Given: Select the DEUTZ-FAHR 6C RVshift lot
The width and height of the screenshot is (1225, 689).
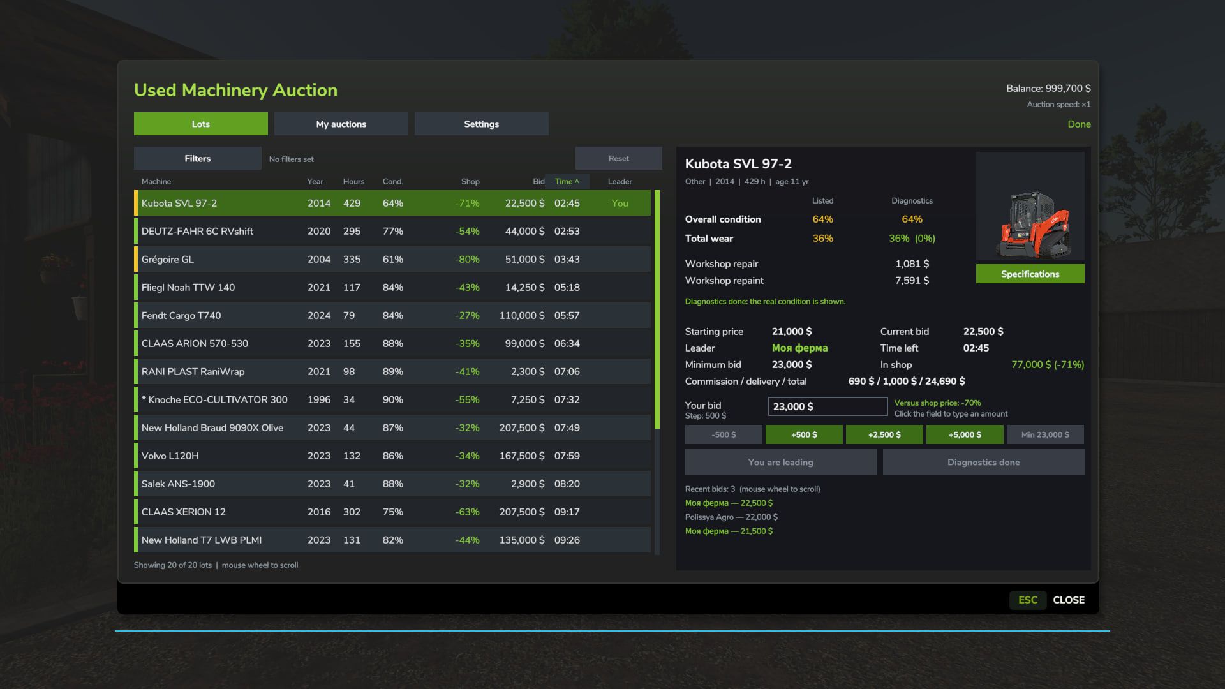Looking at the screenshot, I should click(392, 231).
